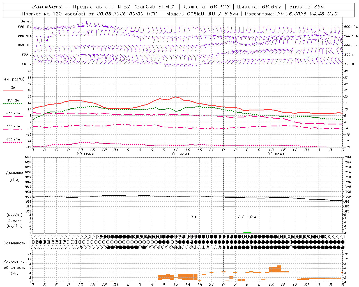The width and height of the screenshot is (359, 287).
Task: Click the 22 июня date label
Action: click(x=276, y=154)
